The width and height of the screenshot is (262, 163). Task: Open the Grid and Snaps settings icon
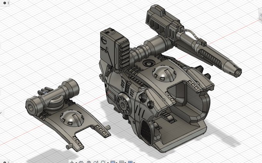121,162
